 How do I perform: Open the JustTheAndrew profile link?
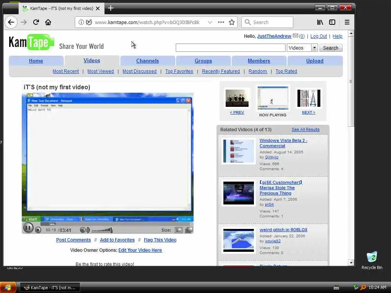coord(274,36)
